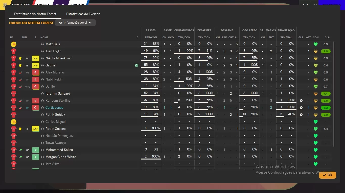Sort by NOME column header
345x193 pixels.
pyautogui.click(x=44, y=37)
